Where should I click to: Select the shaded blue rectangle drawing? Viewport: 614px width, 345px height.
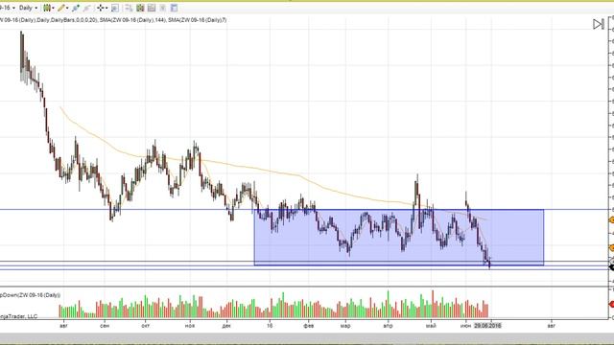399,238
